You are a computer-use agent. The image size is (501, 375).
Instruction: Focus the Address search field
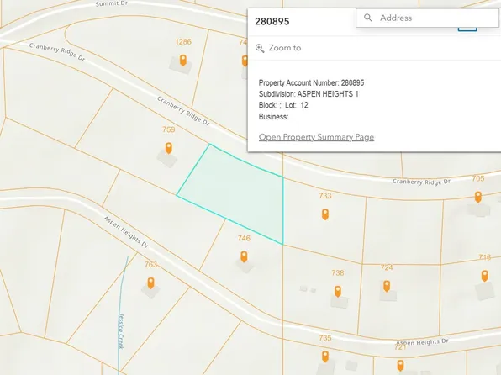coord(428,18)
